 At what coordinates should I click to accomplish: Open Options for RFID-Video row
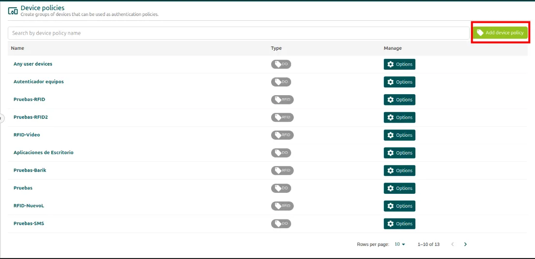[399, 135]
